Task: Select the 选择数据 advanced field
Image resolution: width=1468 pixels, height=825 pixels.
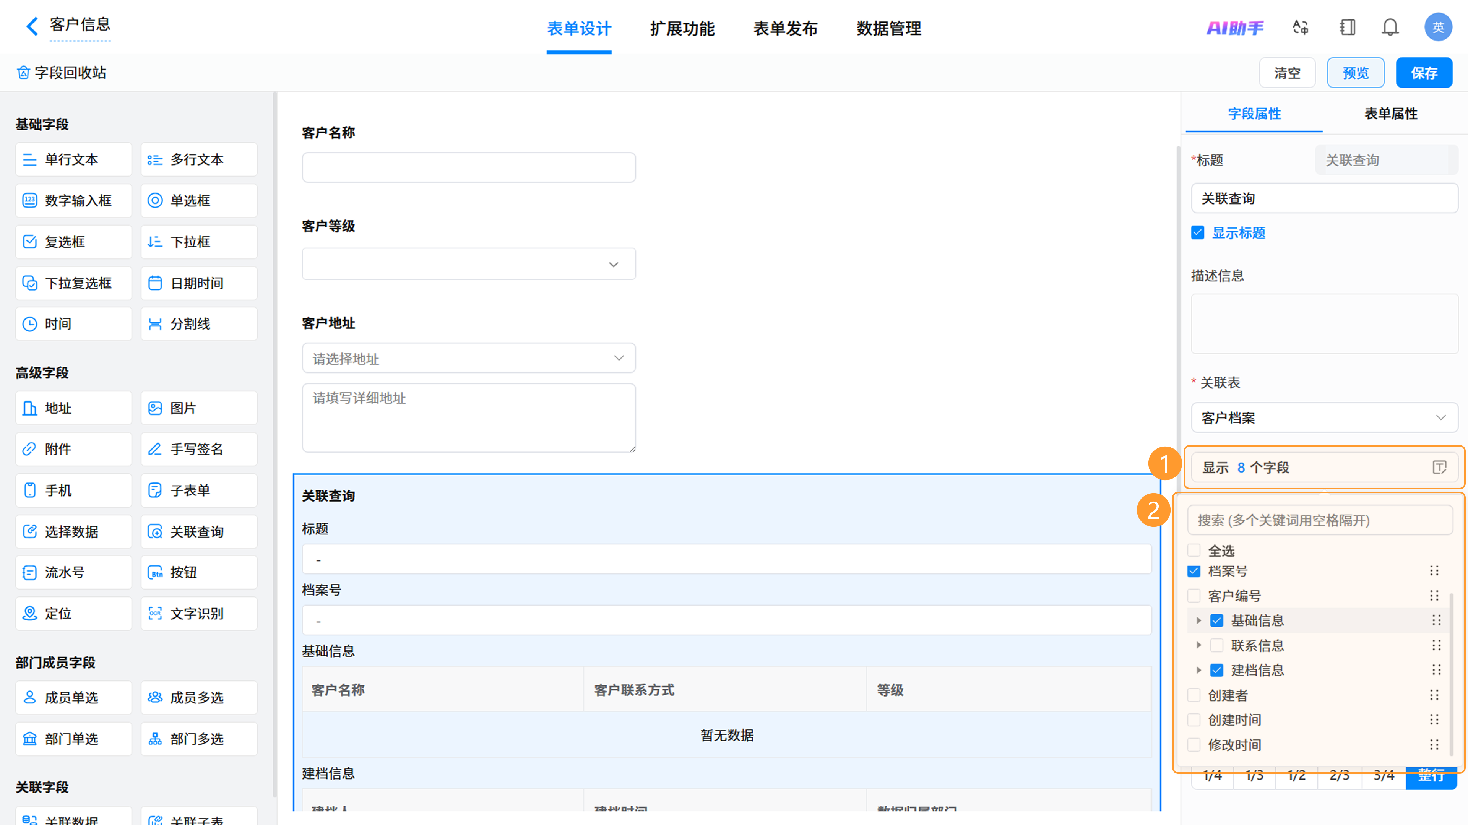Action: point(73,531)
